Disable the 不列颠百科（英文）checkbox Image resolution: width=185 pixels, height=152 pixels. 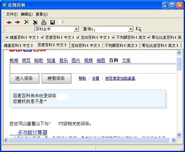[113, 38]
